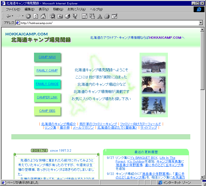View the snowy pine trees tent photo
The image size is (206, 186).
(153, 105)
